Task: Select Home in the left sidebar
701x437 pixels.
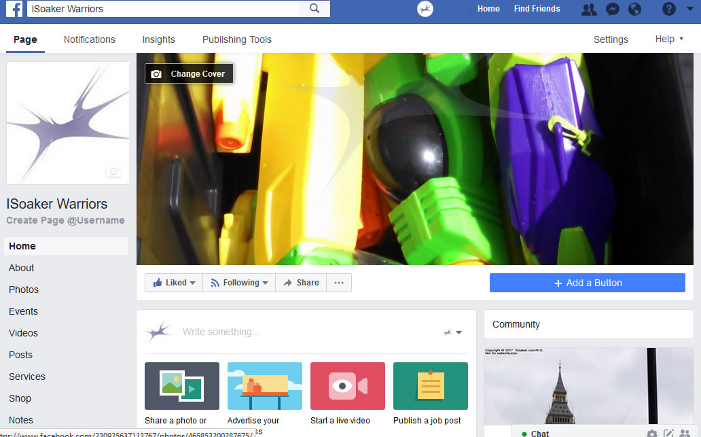Action: (x=66, y=246)
